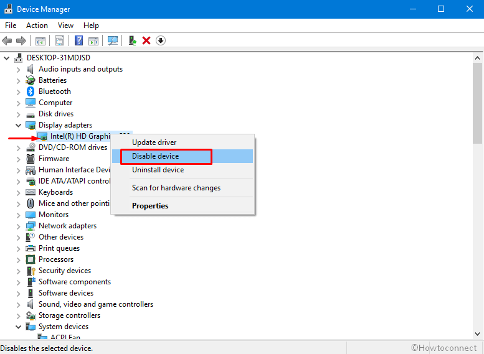Screen dimensions: 484x354
Task: Click the Print queues printer icon
Action: click(31, 248)
